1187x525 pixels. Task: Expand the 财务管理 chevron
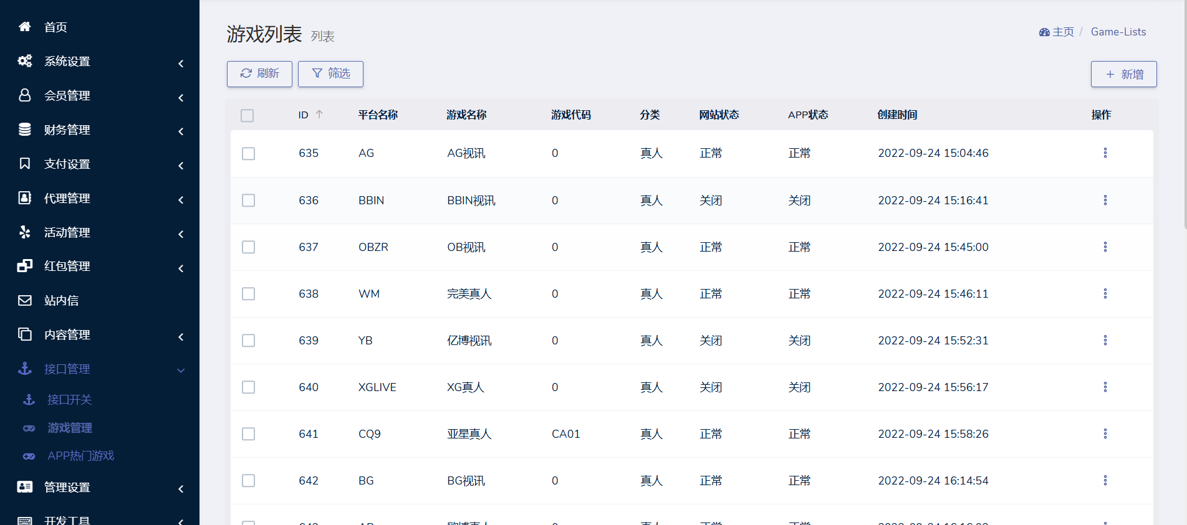181,131
